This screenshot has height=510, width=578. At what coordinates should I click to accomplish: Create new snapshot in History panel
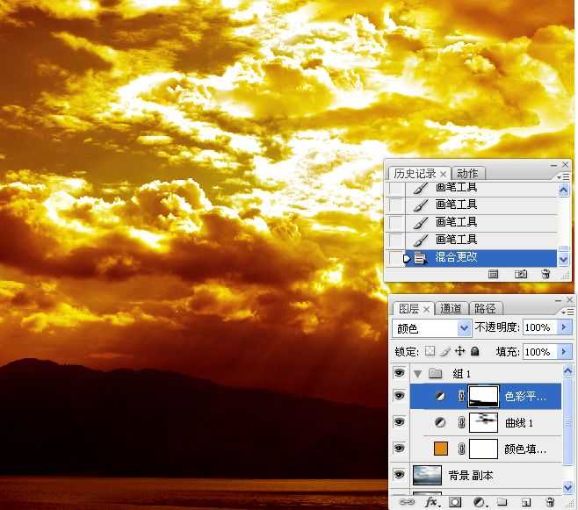click(521, 274)
